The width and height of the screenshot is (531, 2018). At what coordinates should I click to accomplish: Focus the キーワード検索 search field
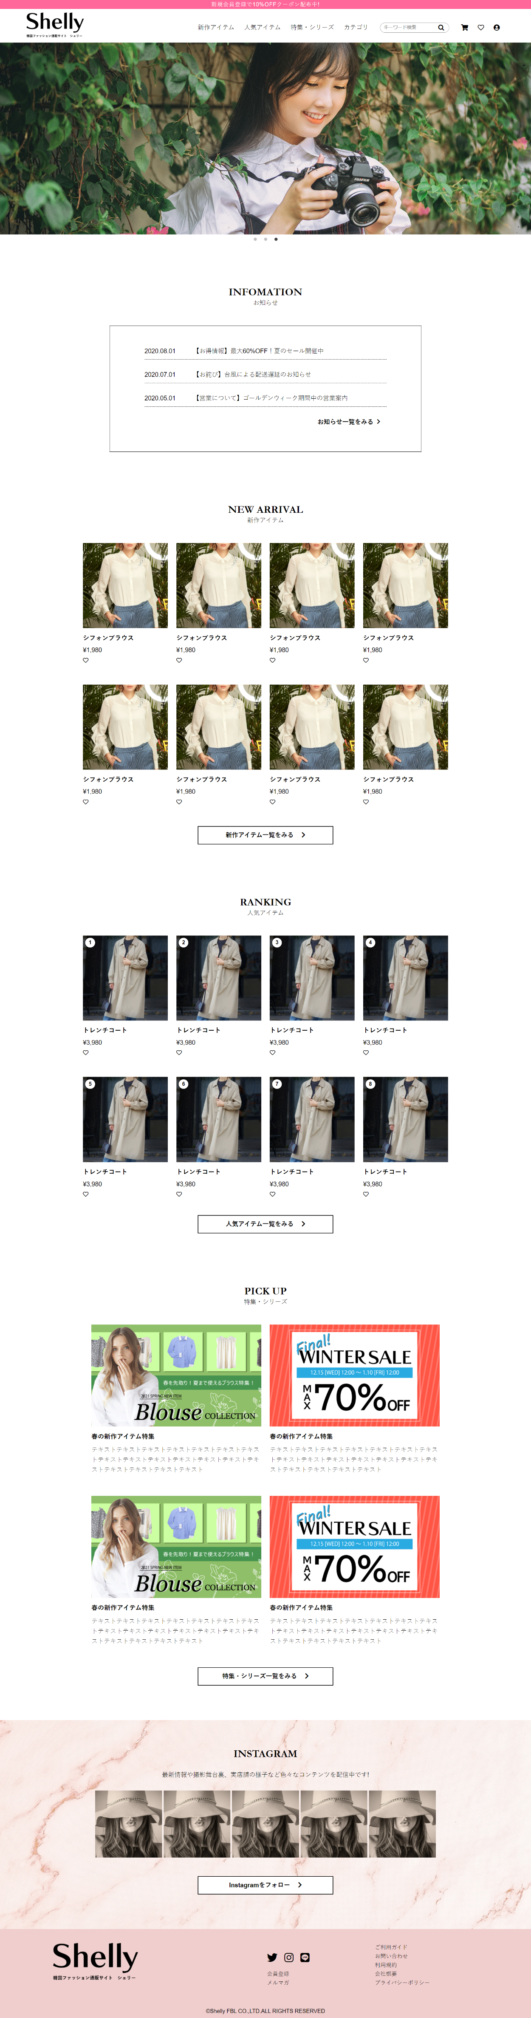pyautogui.click(x=408, y=27)
